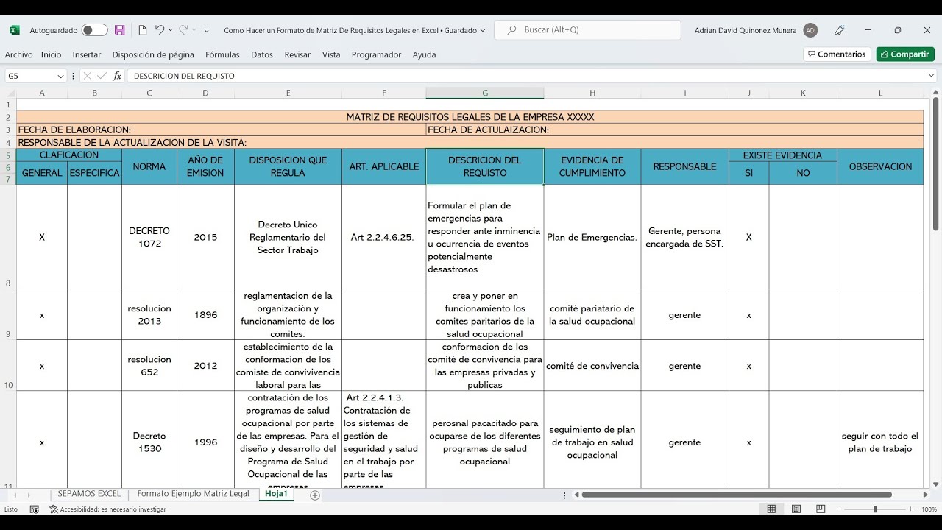Viewport: 942px width, 530px height.
Task: Add a new sheet with plus icon
Action: click(x=315, y=495)
